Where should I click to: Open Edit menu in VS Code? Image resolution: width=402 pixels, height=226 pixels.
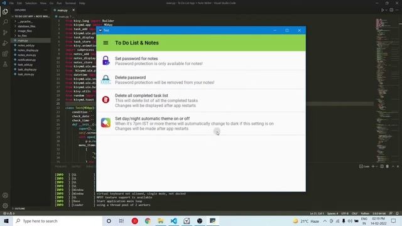point(19,3)
